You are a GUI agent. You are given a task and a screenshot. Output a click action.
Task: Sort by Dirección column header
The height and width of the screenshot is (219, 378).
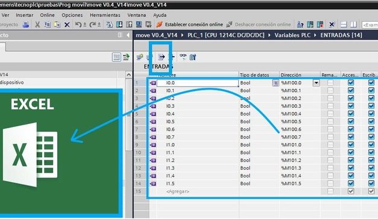coord(300,75)
